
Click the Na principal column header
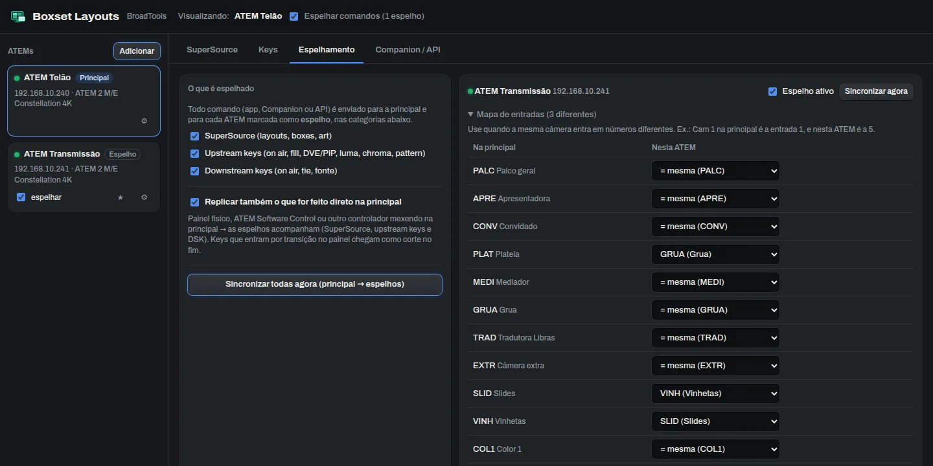pyautogui.click(x=494, y=148)
